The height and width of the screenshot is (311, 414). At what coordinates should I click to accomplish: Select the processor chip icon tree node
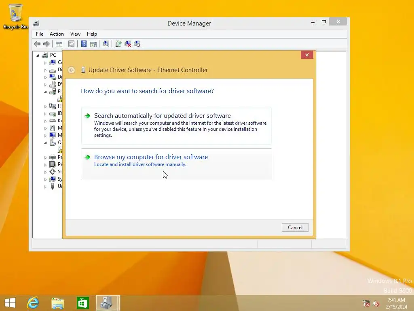53,164
